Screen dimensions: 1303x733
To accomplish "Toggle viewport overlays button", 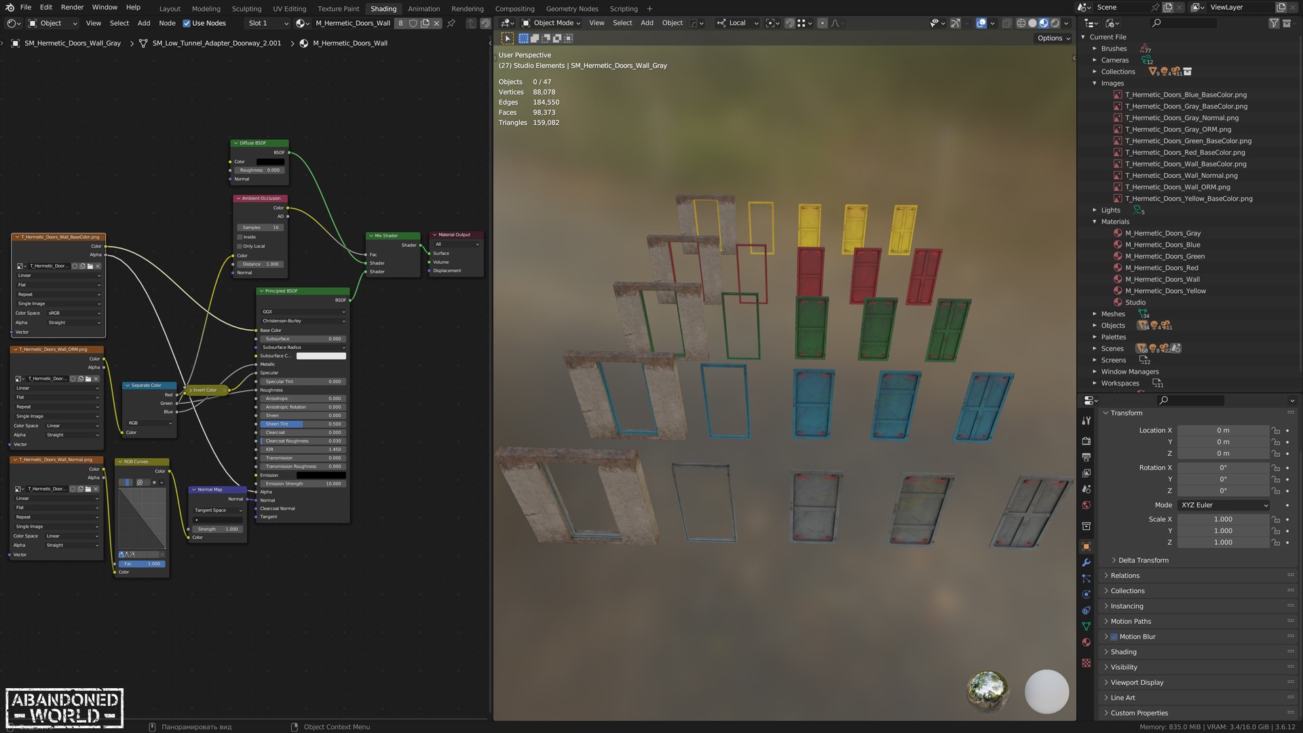I will 981,23.
